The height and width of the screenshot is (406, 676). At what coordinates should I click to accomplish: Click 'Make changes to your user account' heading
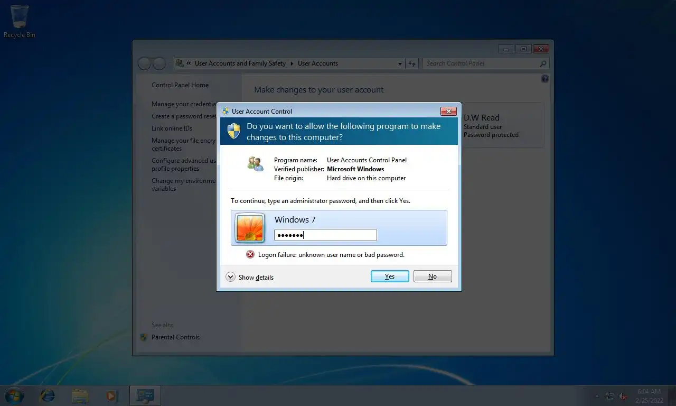pyautogui.click(x=319, y=90)
